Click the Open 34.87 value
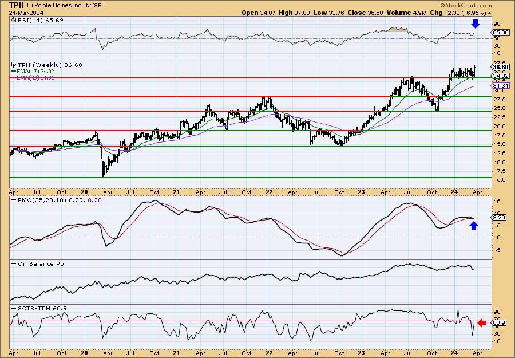The height and width of the screenshot is (358, 515). (x=259, y=13)
